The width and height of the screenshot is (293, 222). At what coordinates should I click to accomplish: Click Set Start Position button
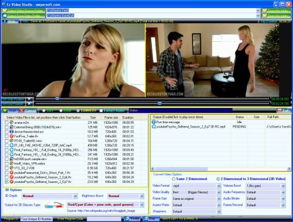tap(13, 99)
